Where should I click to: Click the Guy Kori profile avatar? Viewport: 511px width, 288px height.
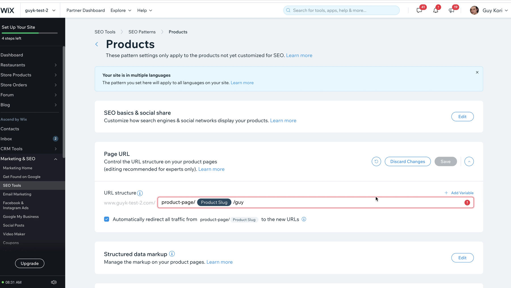coord(474,11)
